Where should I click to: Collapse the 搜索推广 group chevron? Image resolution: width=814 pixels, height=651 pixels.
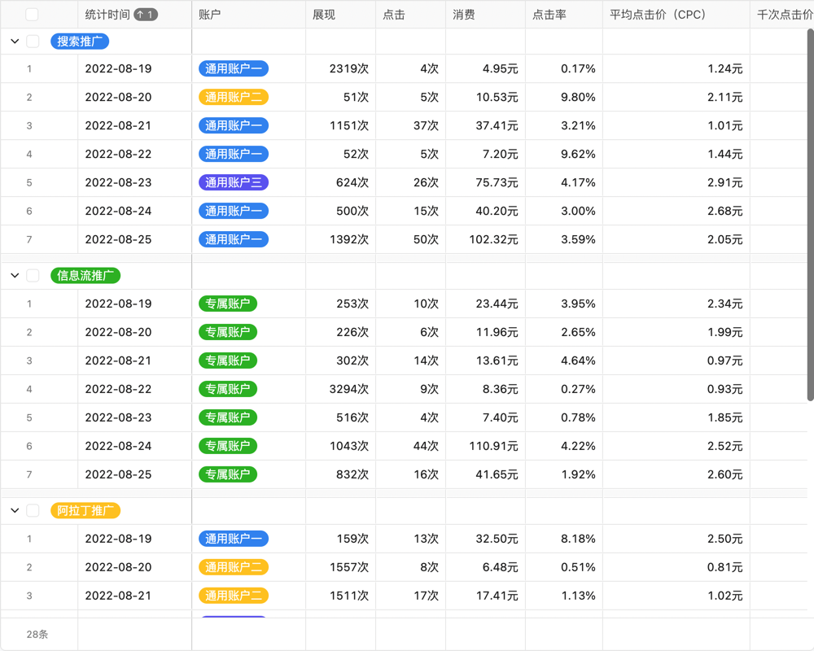pyautogui.click(x=14, y=41)
